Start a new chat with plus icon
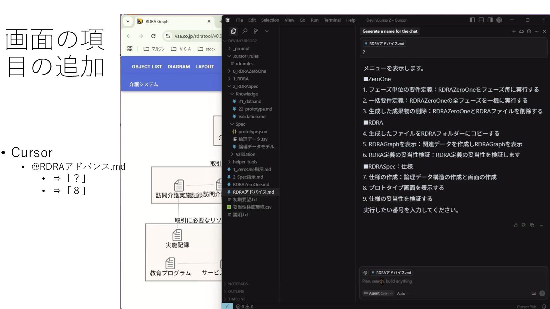550x309 pixels. pos(514,31)
